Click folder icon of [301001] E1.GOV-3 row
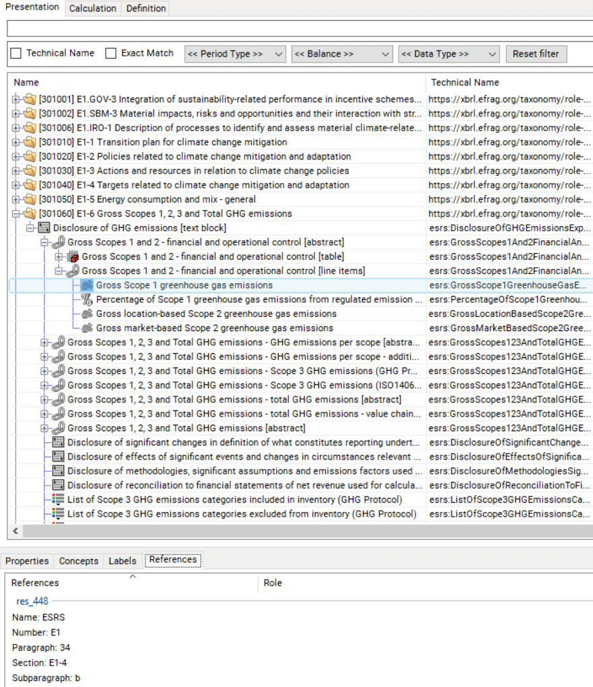 [x=30, y=99]
